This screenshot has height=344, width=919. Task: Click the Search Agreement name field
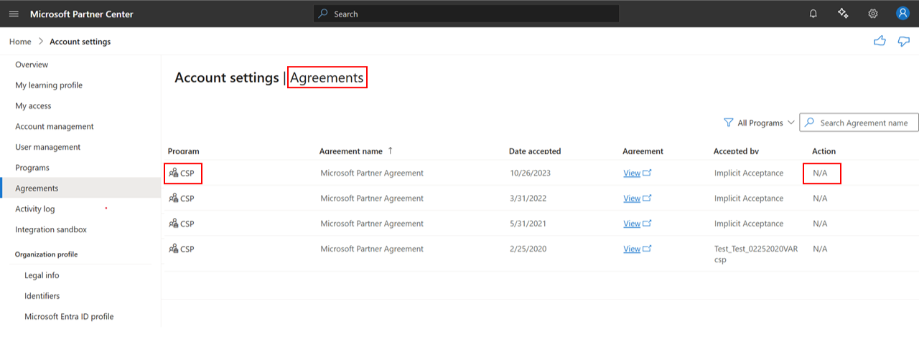864,123
